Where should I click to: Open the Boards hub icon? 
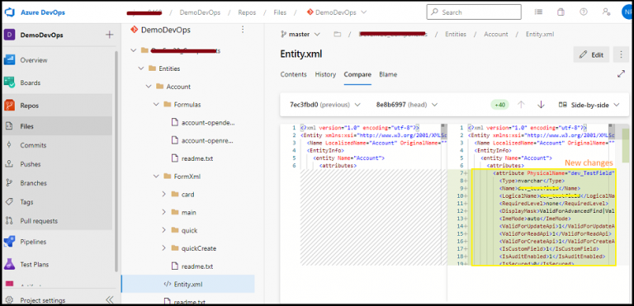[10, 82]
